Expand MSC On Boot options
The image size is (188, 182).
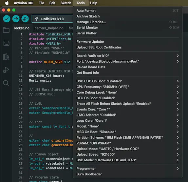[x=128, y=132]
